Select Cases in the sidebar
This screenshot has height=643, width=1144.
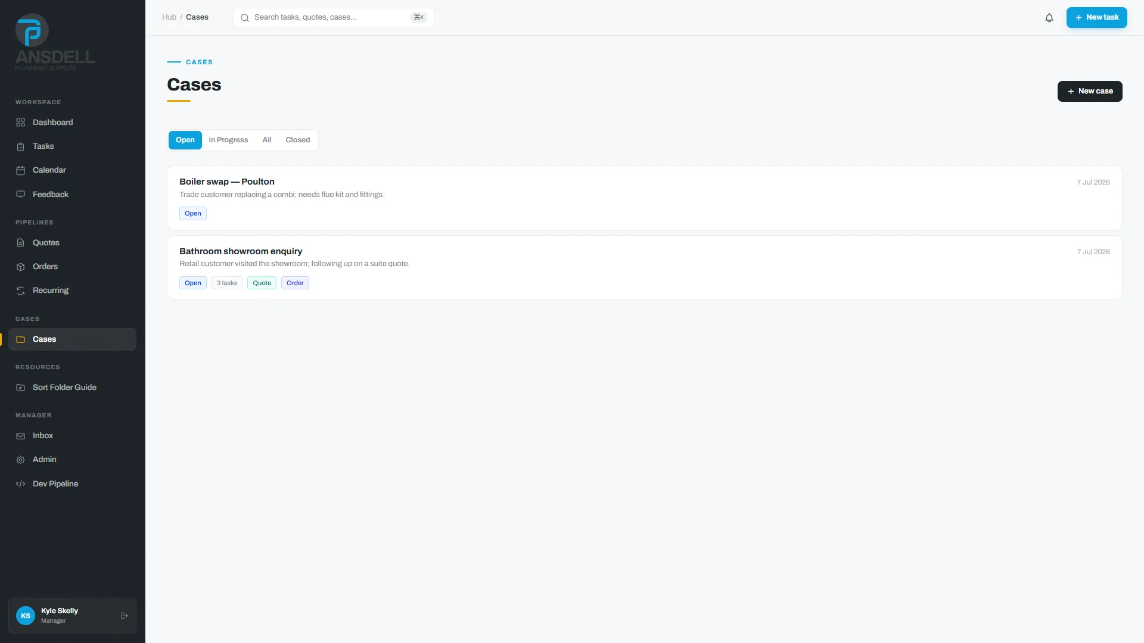click(72, 339)
